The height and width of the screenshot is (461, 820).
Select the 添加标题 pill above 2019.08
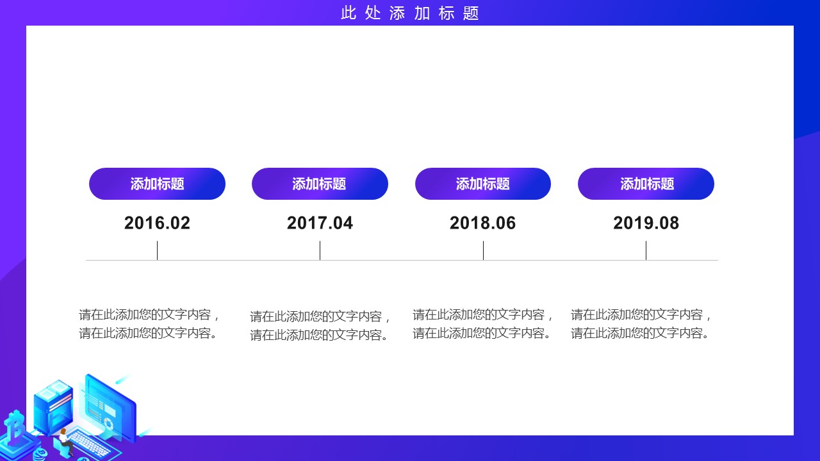tap(646, 184)
